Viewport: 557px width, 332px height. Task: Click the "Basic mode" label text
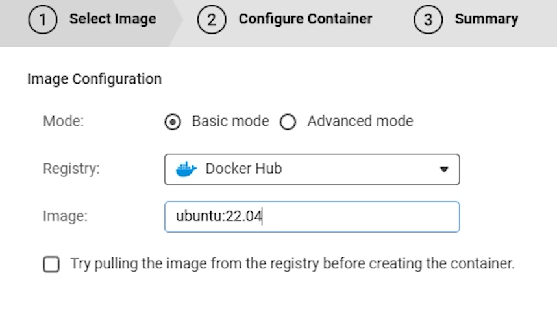click(230, 121)
